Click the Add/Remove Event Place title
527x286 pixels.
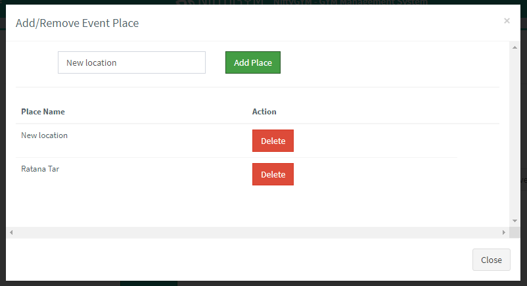coord(77,24)
